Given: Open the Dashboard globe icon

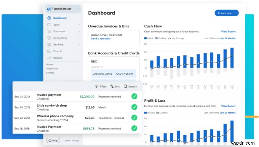Looking at the screenshot, I should point(49,18).
